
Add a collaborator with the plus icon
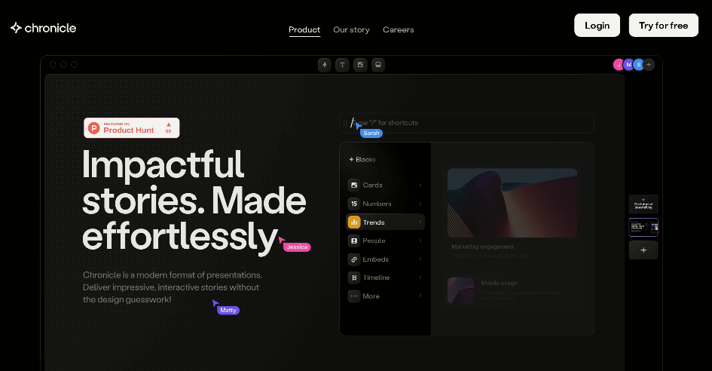click(x=649, y=65)
